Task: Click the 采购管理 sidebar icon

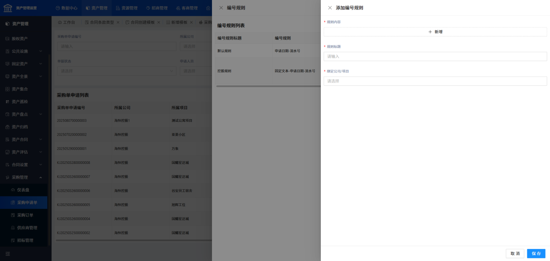Action: coord(7,177)
